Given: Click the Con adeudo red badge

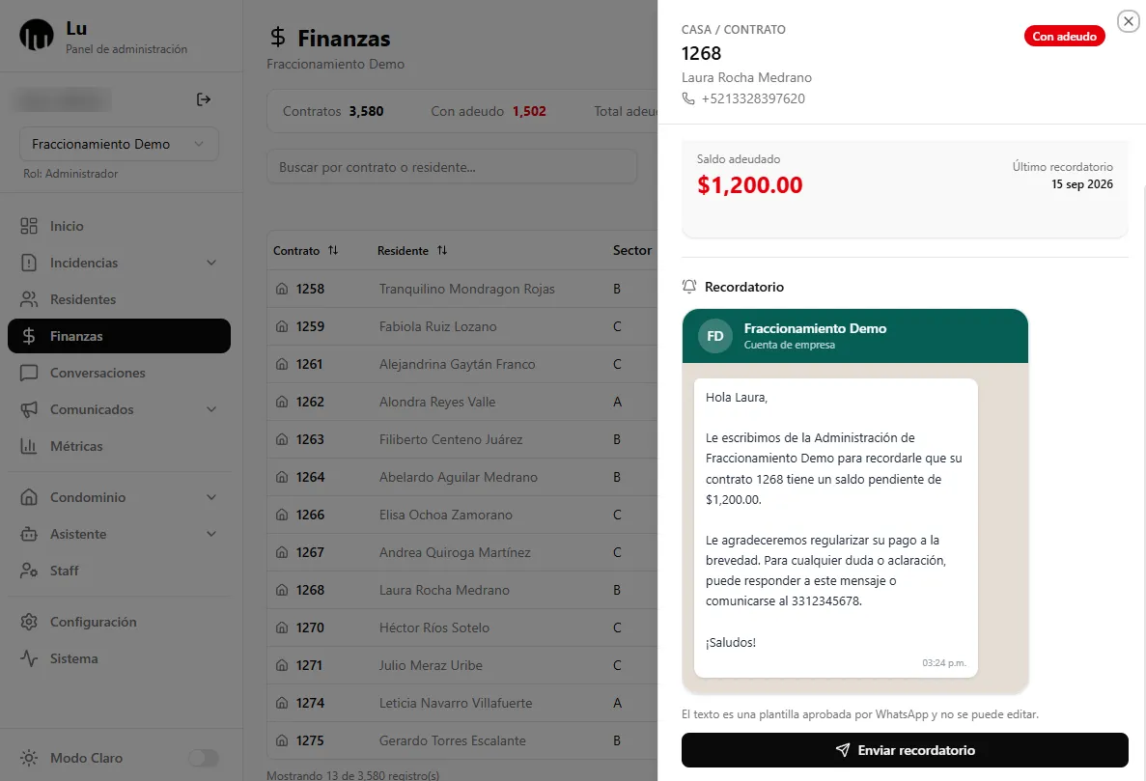Looking at the screenshot, I should tap(1064, 36).
